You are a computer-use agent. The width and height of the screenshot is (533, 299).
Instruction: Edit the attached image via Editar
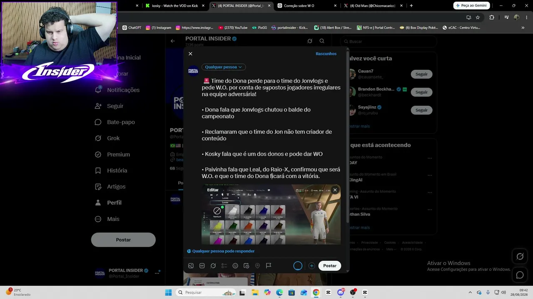(x=213, y=190)
